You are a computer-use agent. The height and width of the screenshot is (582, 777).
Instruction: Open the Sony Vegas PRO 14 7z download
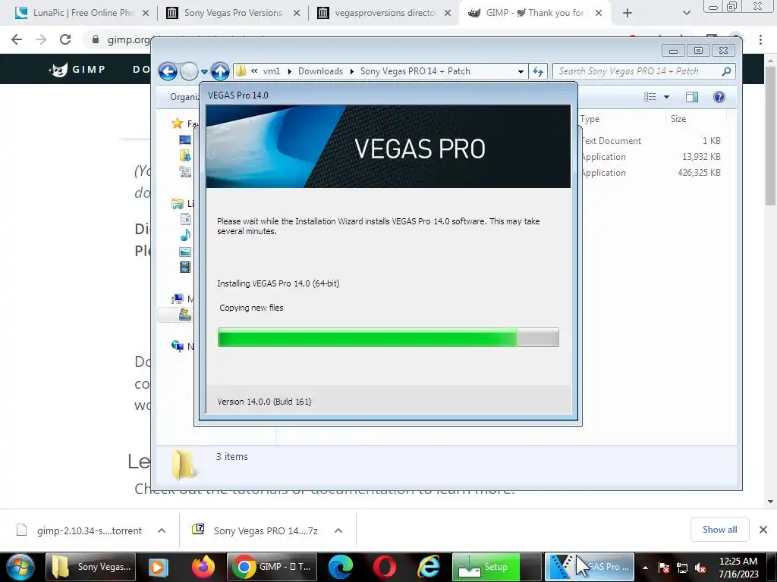(255, 530)
